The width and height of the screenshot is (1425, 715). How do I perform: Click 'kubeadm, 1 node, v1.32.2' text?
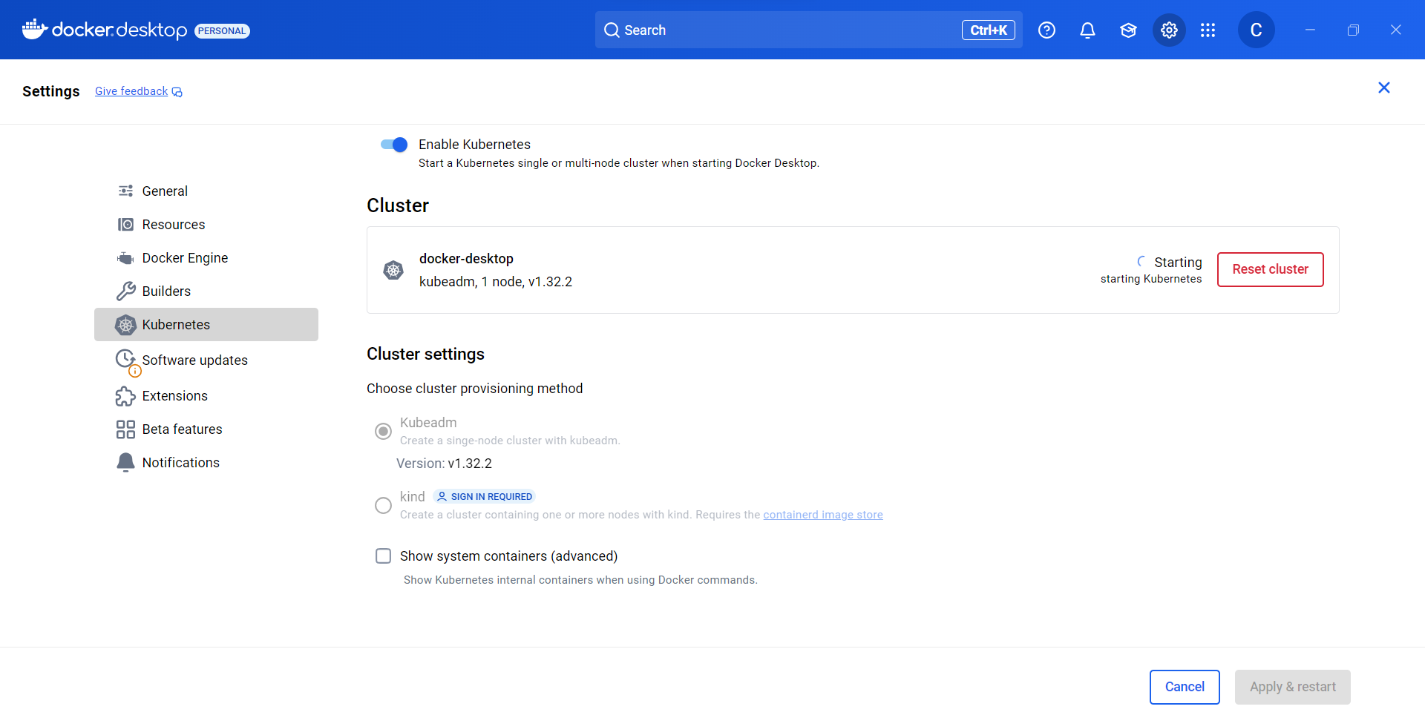coord(496,282)
